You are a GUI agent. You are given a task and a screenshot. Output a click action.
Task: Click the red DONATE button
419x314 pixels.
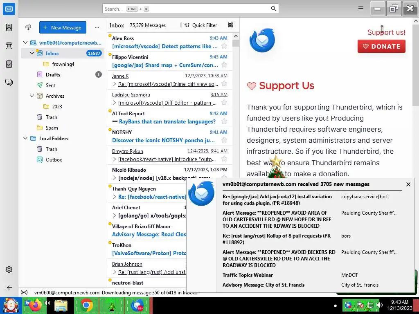coord(381,46)
